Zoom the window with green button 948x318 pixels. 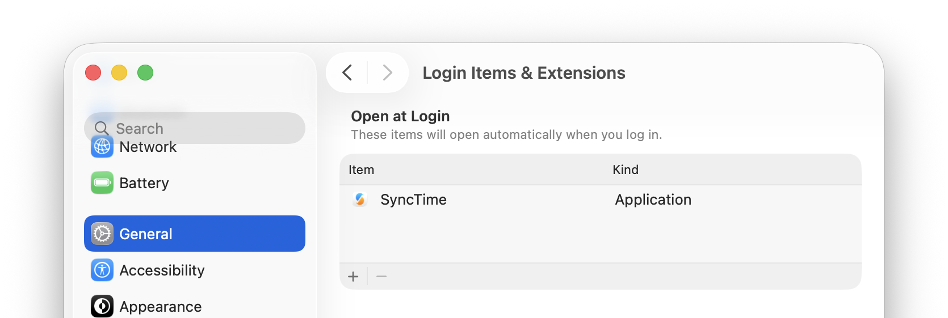[145, 73]
